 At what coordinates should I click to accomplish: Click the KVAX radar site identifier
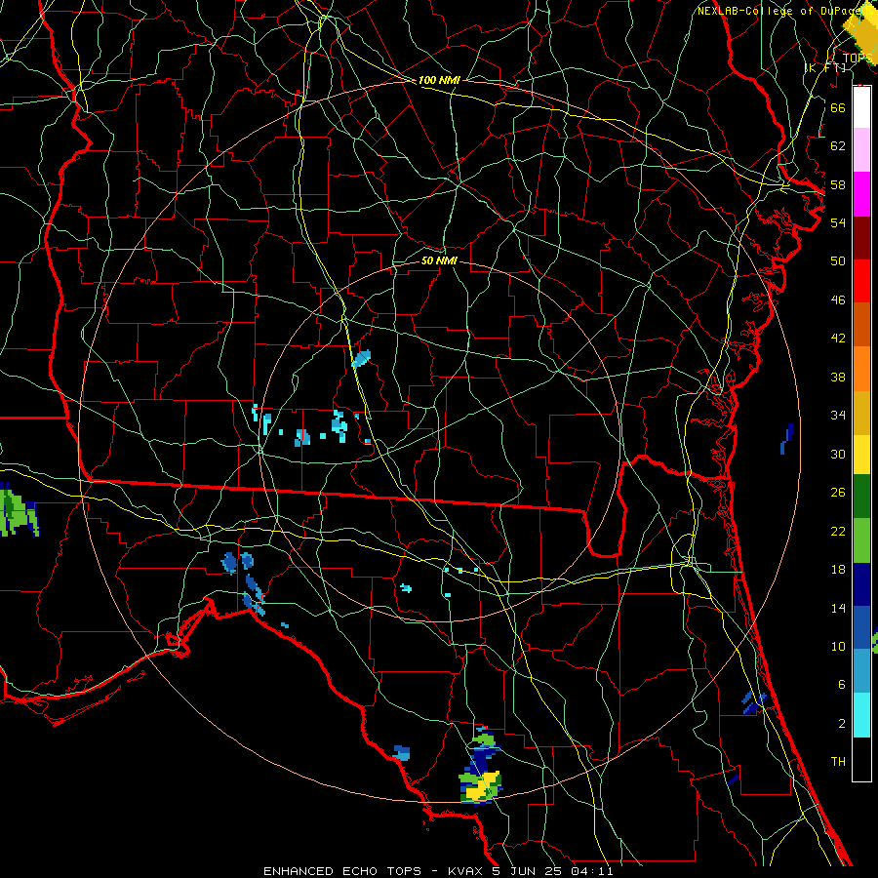point(467,871)
